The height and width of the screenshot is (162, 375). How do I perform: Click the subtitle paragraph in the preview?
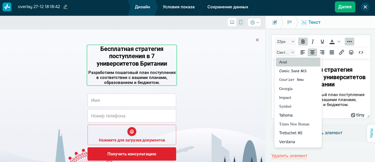point(132,78)
